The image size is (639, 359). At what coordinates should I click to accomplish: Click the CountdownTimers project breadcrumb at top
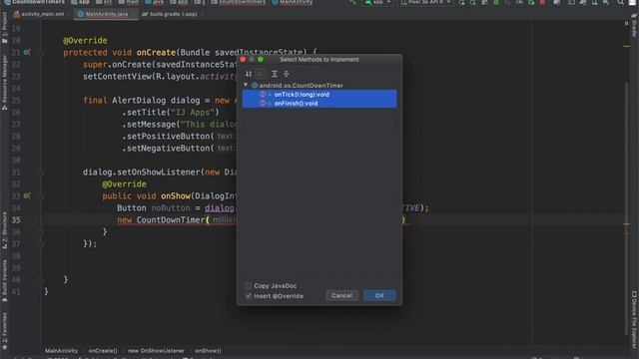pos(35,2)
